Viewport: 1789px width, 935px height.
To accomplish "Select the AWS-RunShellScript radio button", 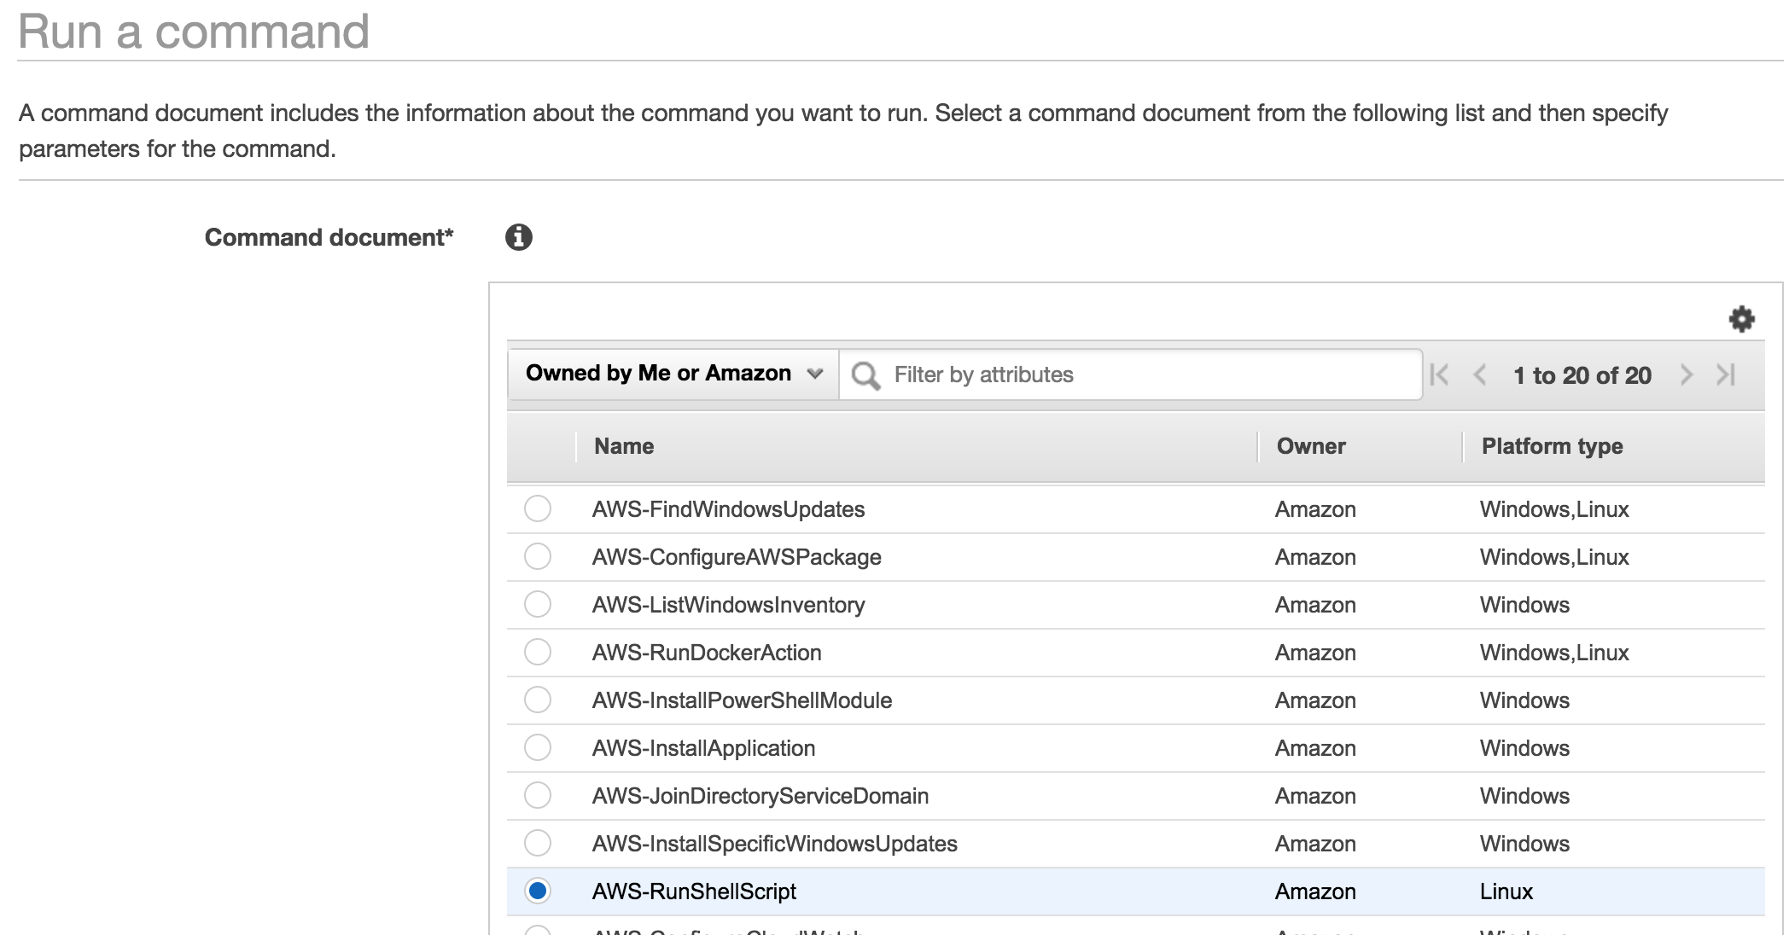I will (538, 891).
